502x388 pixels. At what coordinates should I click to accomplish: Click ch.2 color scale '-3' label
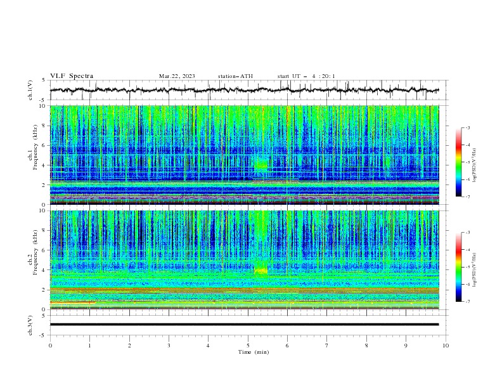pyautogui.click(x=468, y=233)
